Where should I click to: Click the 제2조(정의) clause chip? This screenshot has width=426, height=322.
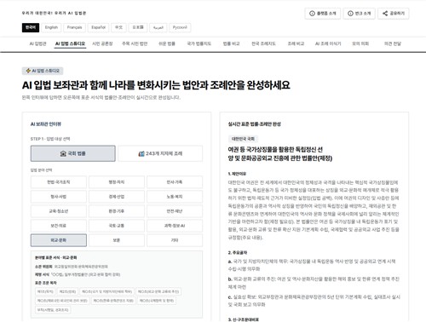tap(67, 291)
